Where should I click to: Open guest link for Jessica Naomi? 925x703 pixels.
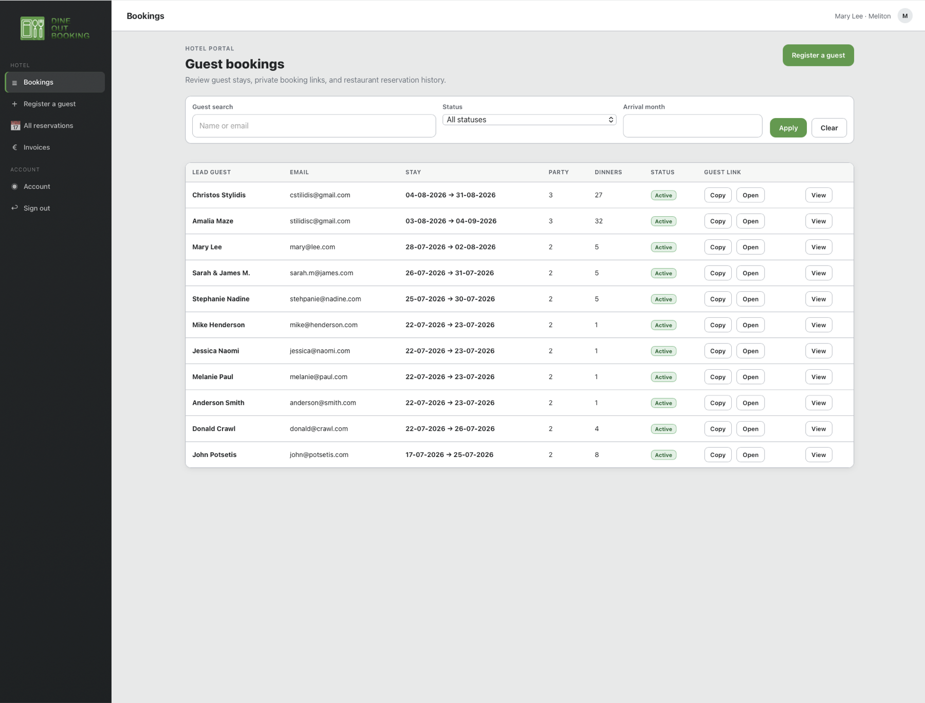click(750, 351)
